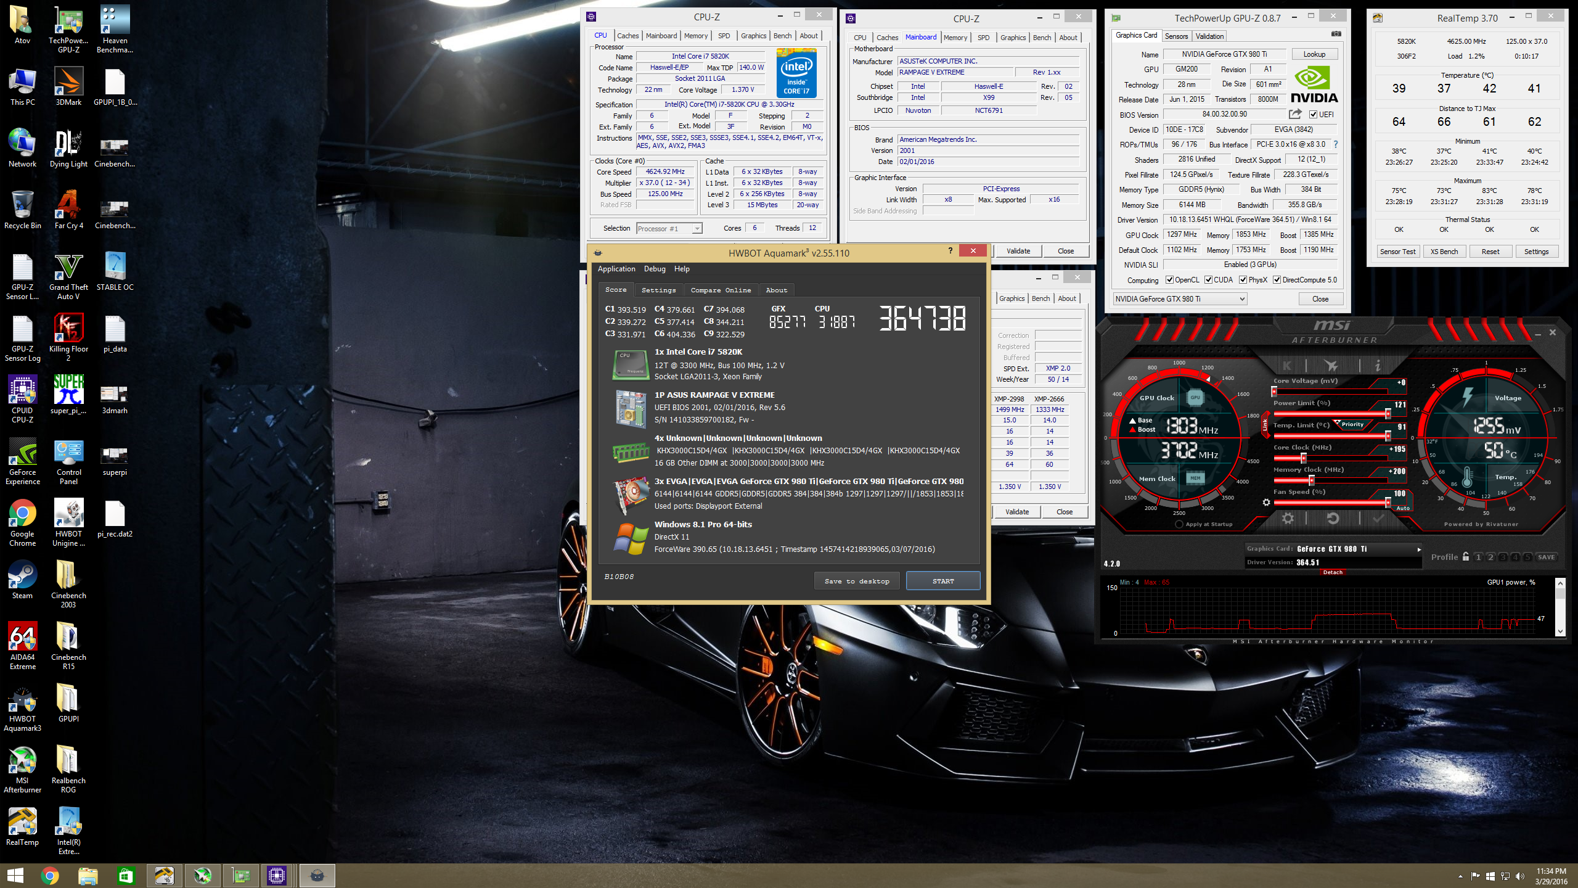Click Aquamark START button
Screen dimensions: 1578x888
coord(942,581)
